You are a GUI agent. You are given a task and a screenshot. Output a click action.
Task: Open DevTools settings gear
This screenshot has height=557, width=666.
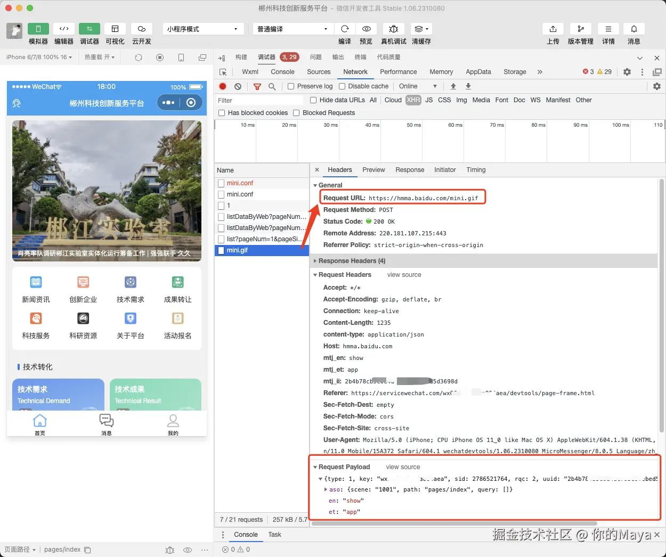(x=627, y=72)
